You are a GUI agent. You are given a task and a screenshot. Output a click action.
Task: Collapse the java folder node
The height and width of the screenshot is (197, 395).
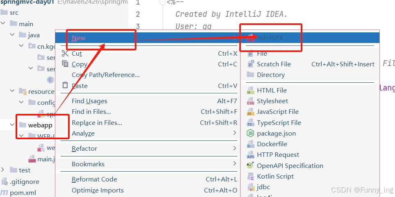point(12,34)
